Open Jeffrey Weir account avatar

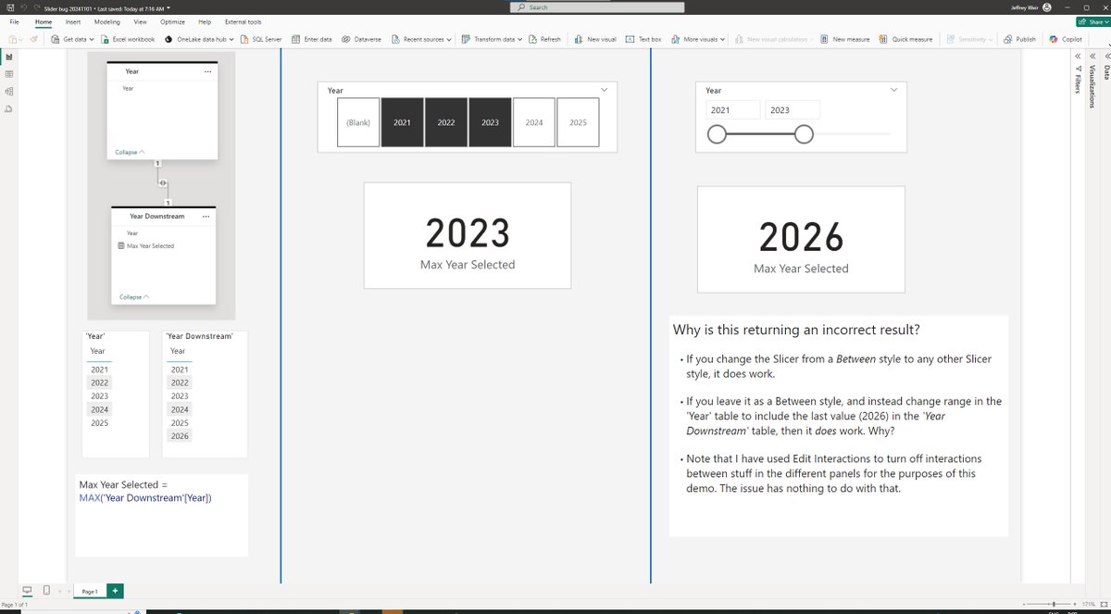[x=1046, y=6]
